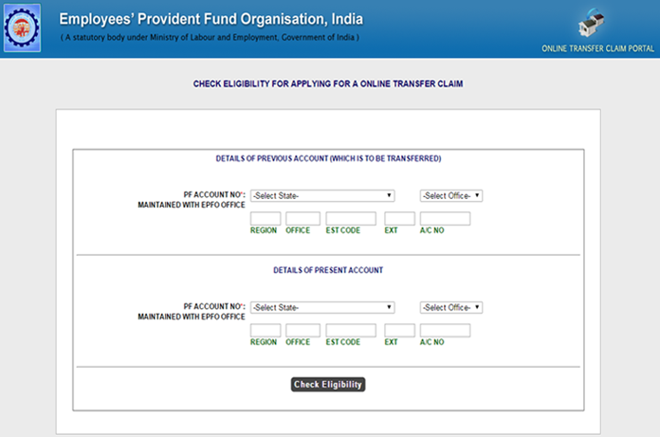Open present account Select Office dropdown
Image resolution: width=660 pixels, height=437 pixels.
[450, 307]
